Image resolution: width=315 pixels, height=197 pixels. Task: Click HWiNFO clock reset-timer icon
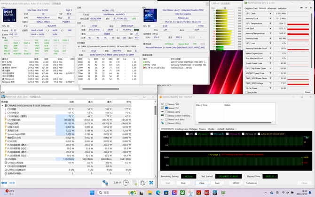click(126, 183)
